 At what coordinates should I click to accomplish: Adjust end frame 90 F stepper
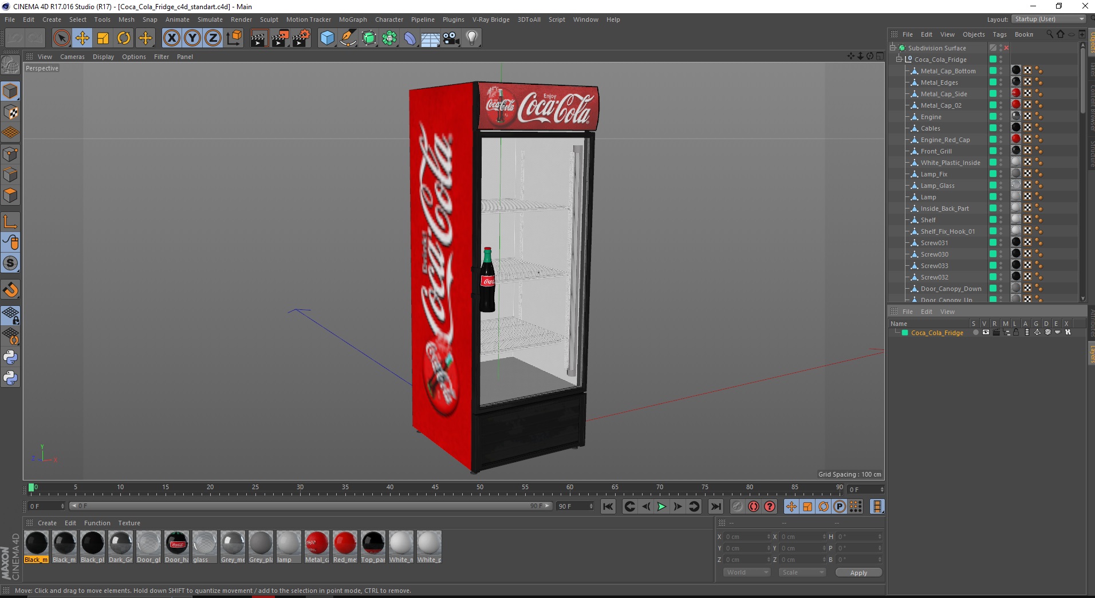click(x=592, y=506)
